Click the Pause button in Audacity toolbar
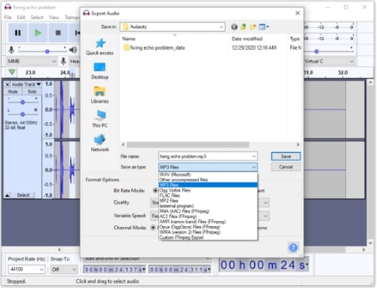 pyautogui.click(x=17, y=32)
